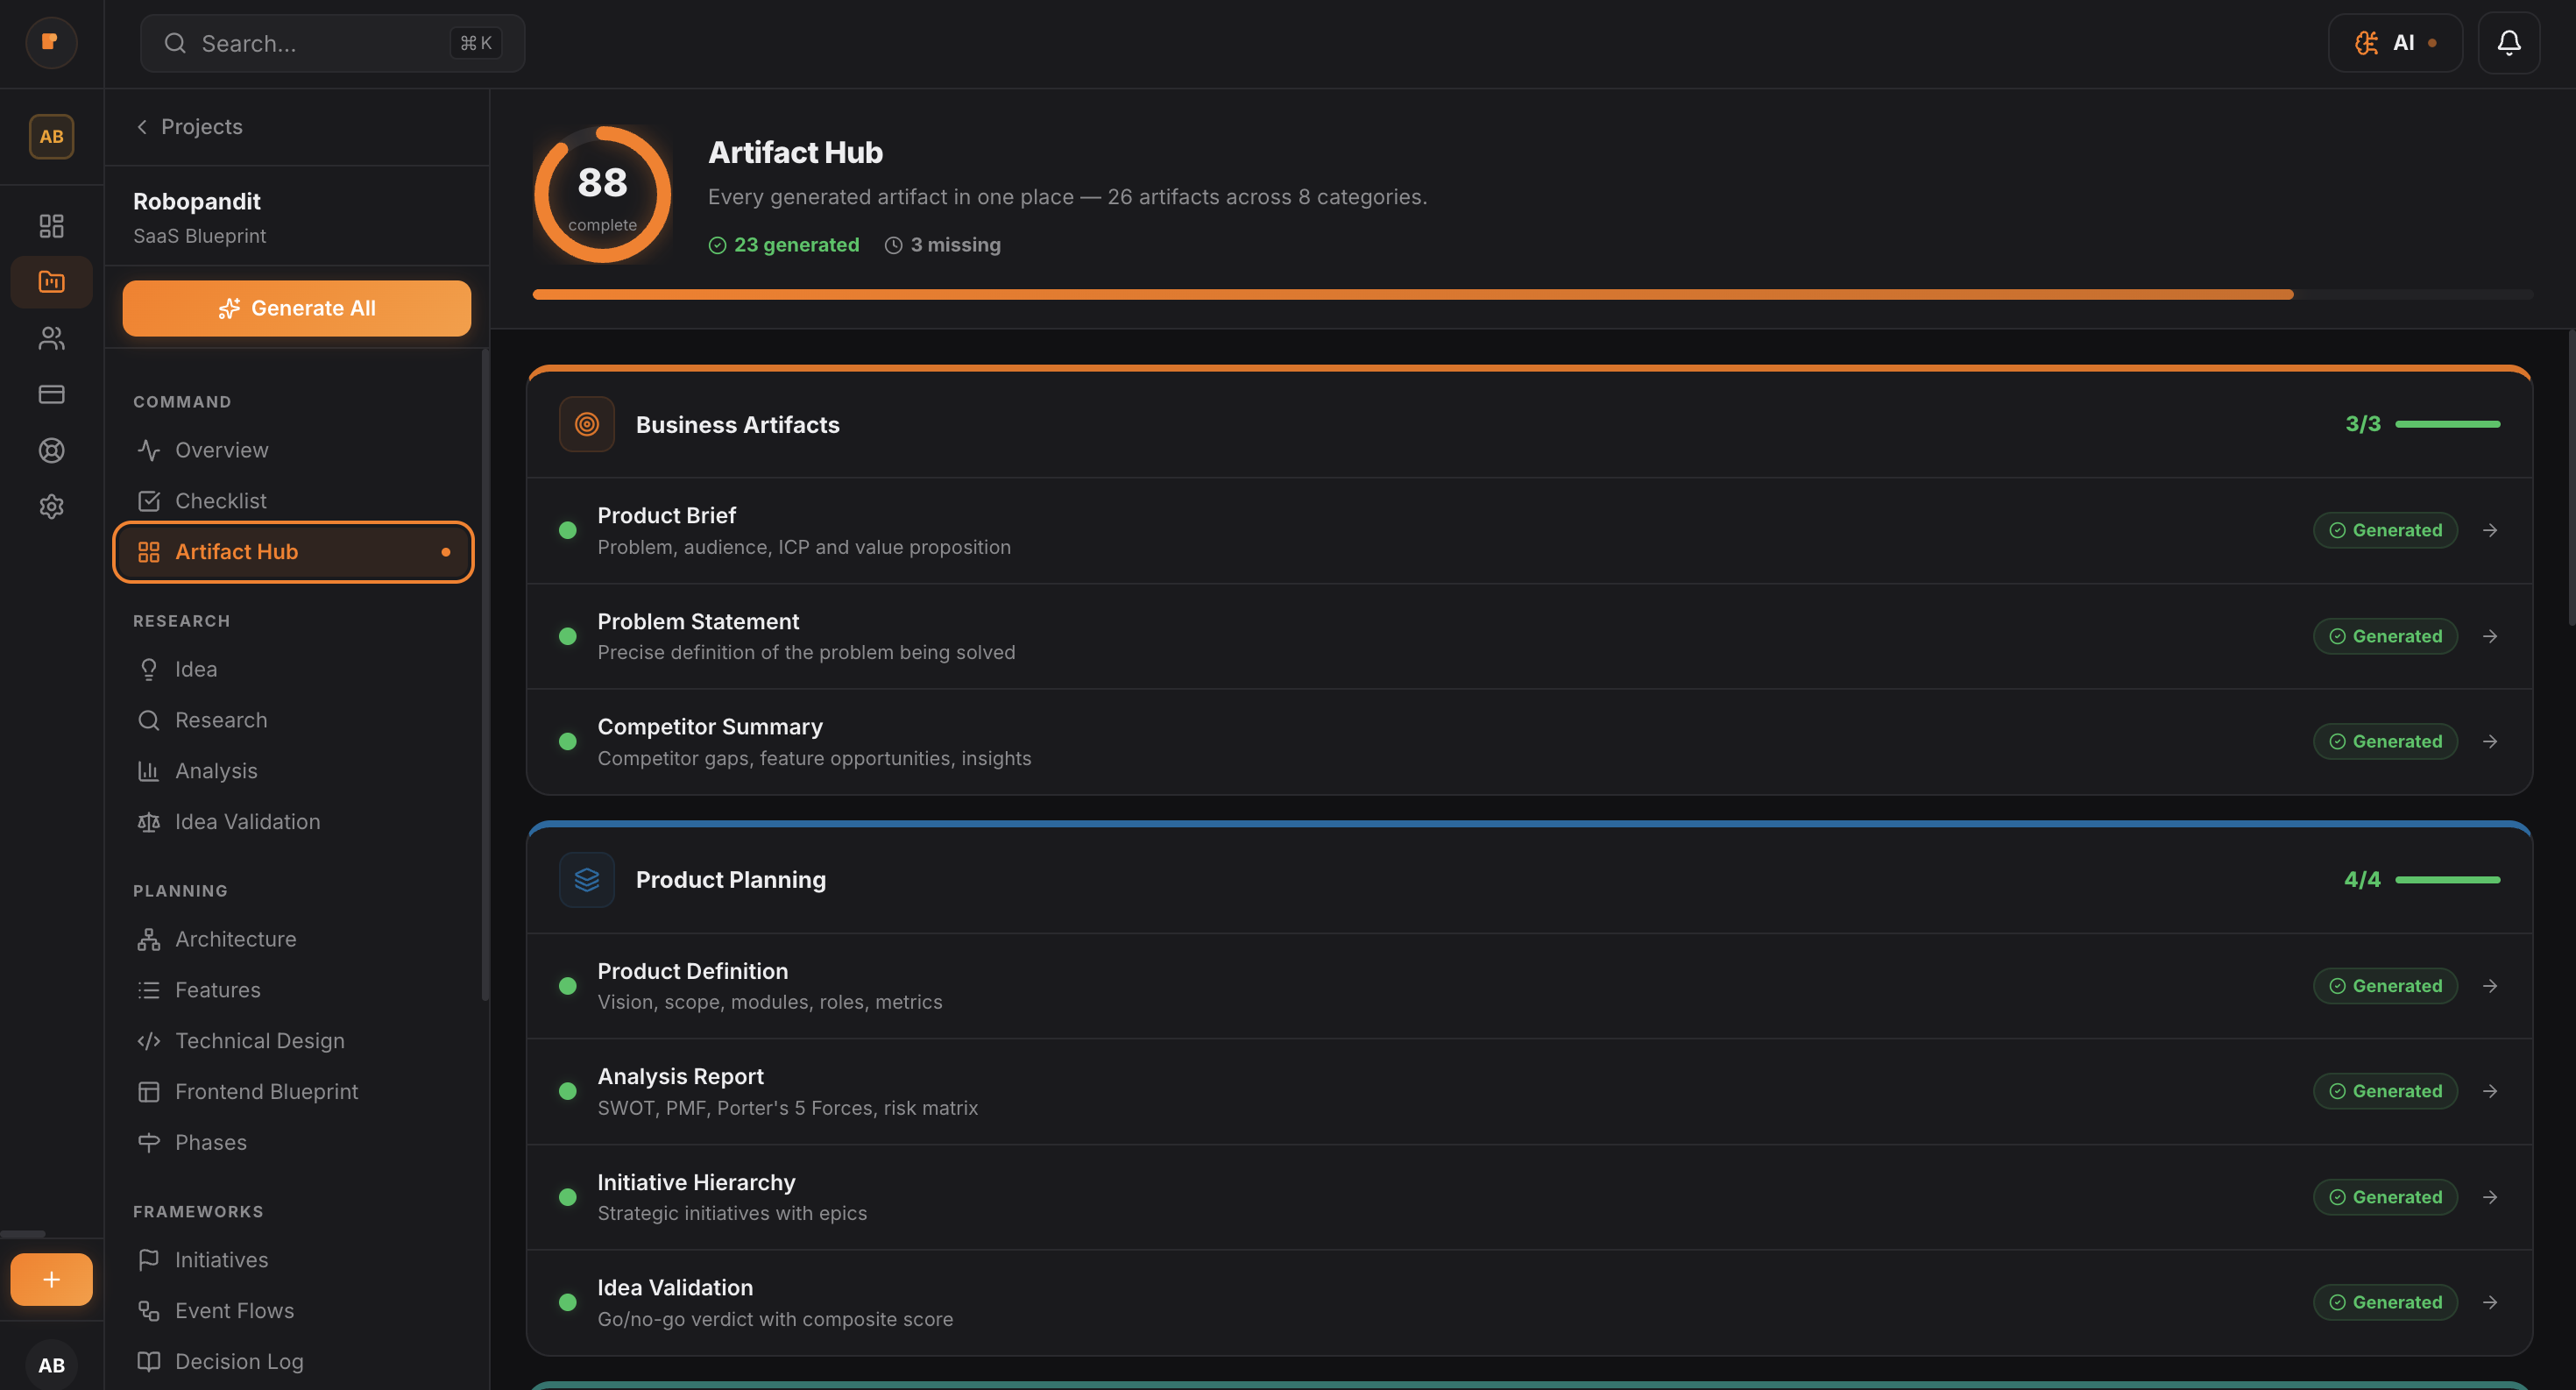Open the AI assistant brain icon
Screen dimensions: 2576x1390
(2367, 42)
